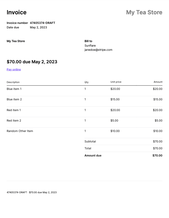Click the Amount column header
Image resolution: width=169 pixels, height=218 pixels.
pos(158,82)
